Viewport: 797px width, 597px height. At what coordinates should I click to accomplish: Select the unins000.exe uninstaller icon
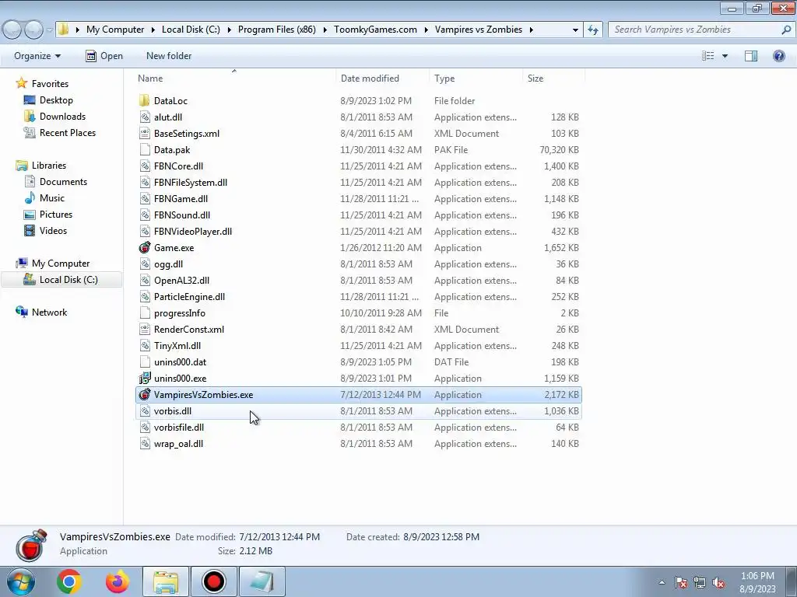point(144,379)
